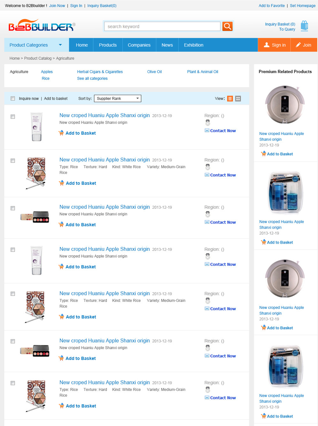Viewport: 318px width, 426px height.
Task: Check the third product's checkbox
Action: 13,208
